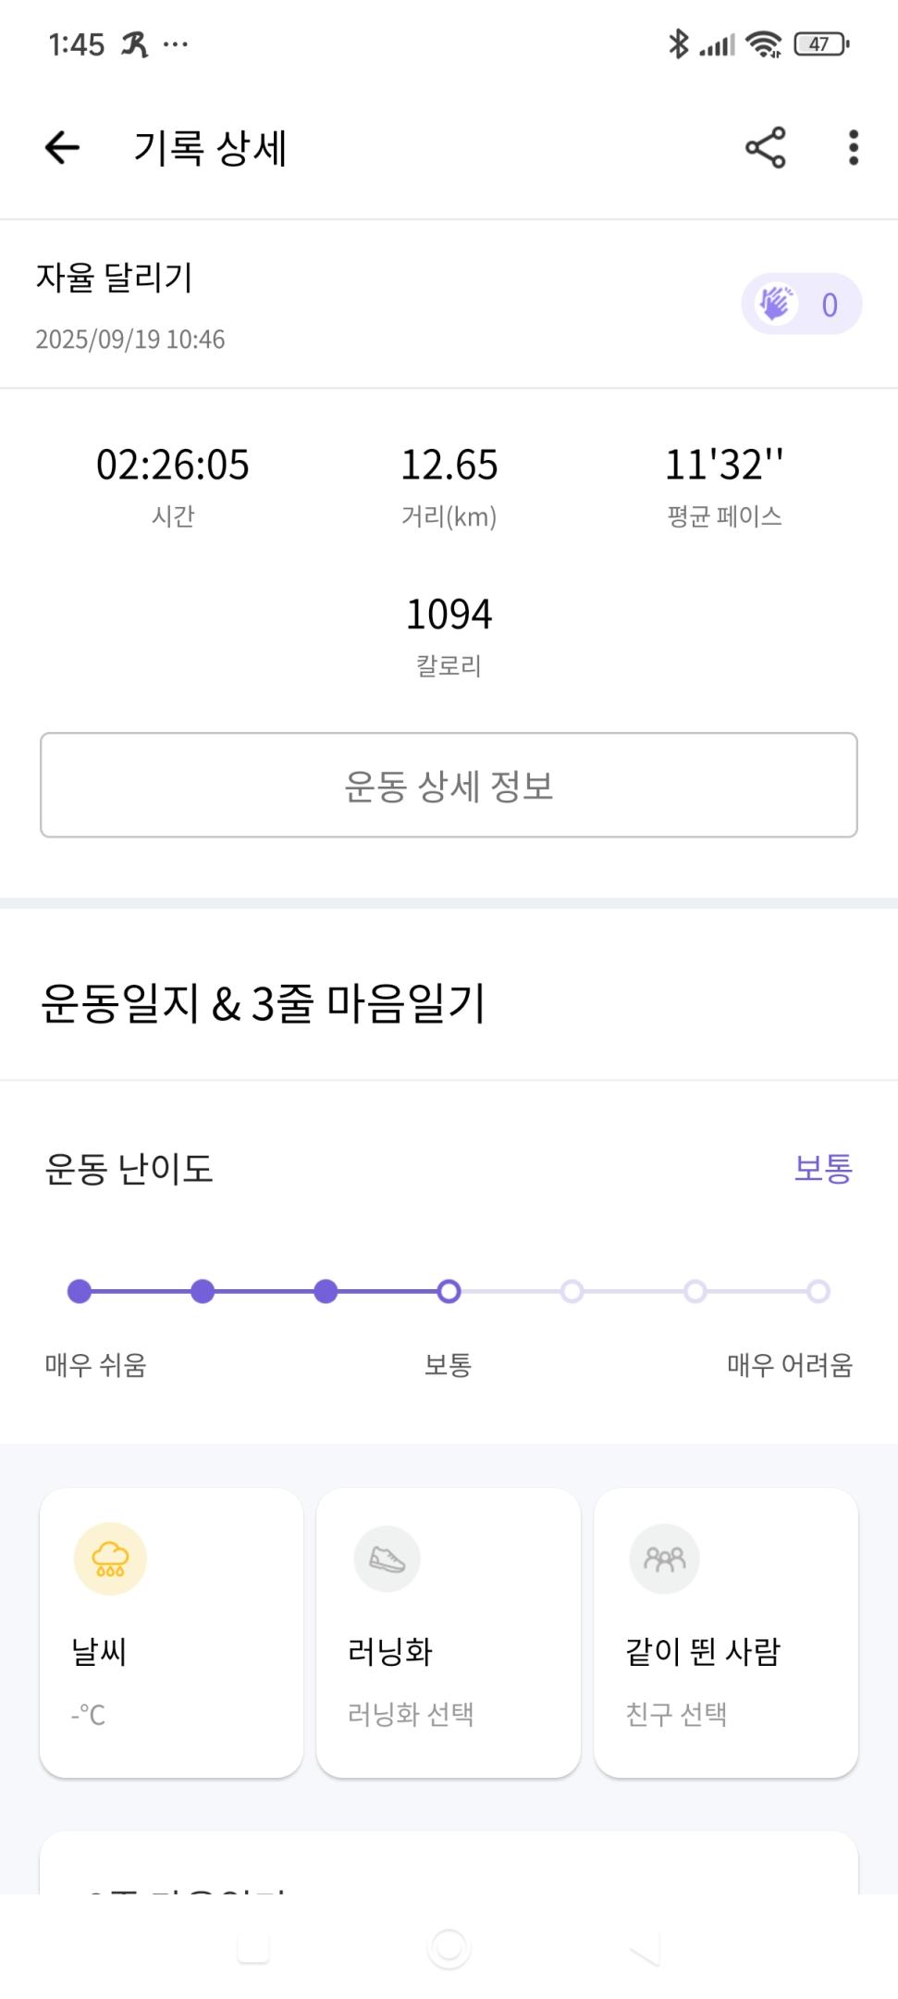Choose shoes via 러닝화 선택
This screenshot has height=1999, width=898.
tap(411, 1714)
